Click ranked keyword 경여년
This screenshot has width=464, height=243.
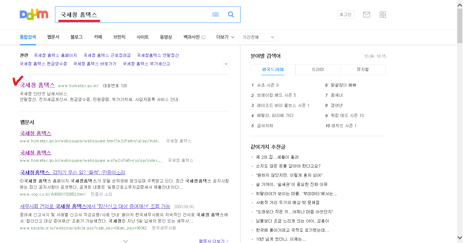click(337, 106)
